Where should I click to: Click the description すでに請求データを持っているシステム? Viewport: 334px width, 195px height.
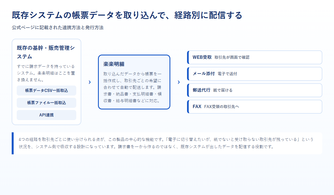point(46,73)
